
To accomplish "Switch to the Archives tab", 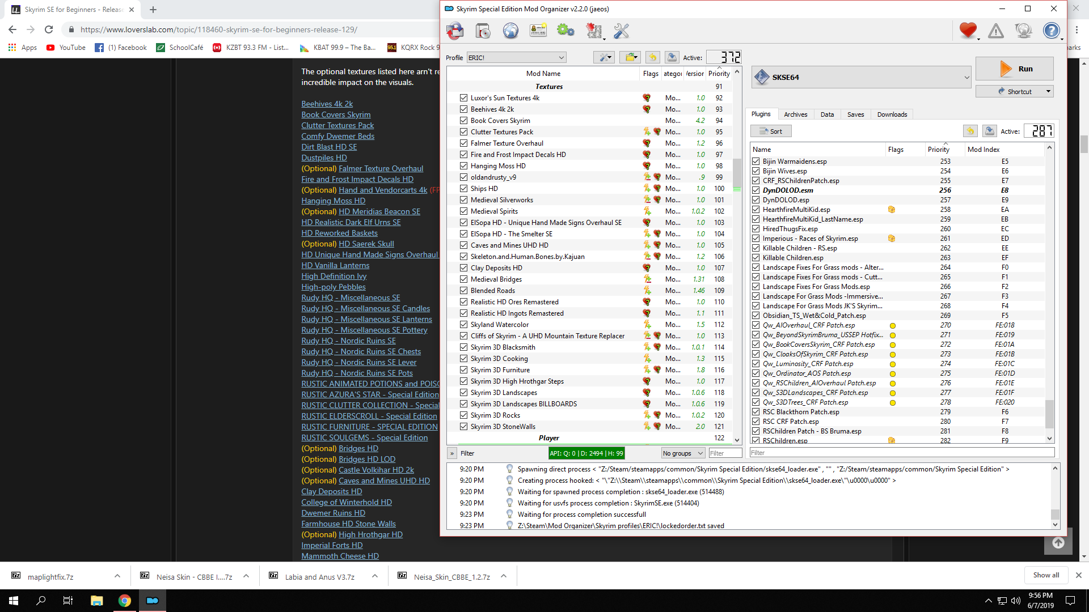I will [x=795, y=114].
